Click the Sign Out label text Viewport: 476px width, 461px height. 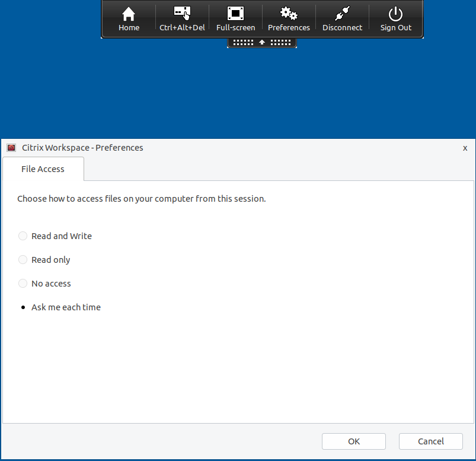395,27
